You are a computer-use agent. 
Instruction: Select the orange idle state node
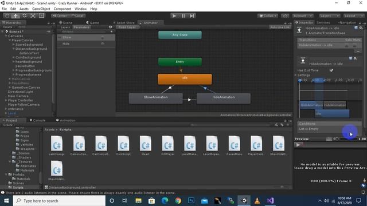[x=185, y=79]
